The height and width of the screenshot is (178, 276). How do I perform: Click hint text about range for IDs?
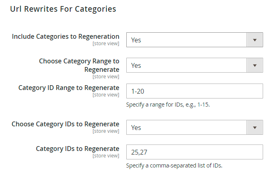pos(168,105)
